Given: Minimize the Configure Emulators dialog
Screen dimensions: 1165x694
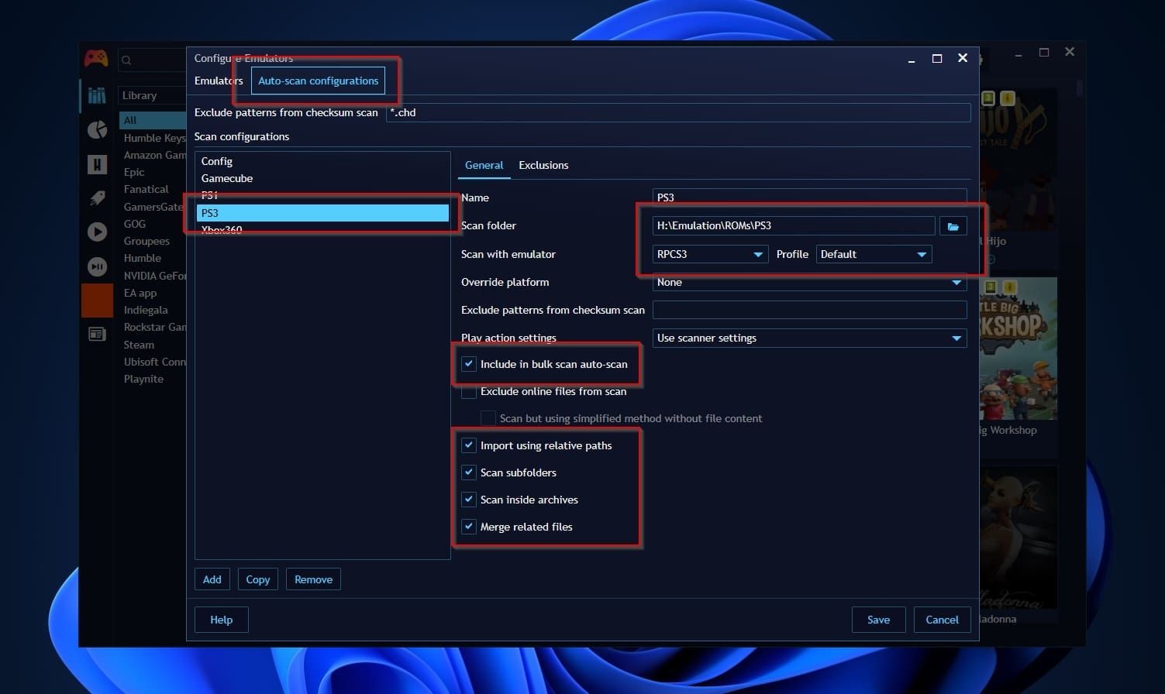Looking at the screenshot, I should tap(912, 60).
